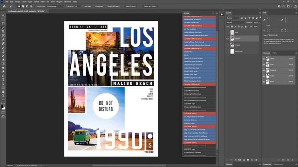This screenshot has width=298, height=167.
Task: Select the Clone Stamp tool
Action: [x=3, y=51]
